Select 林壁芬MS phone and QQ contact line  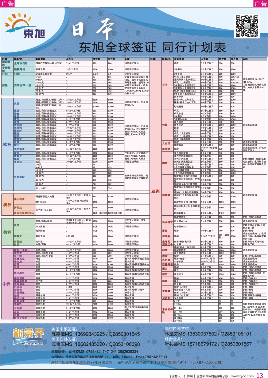pyautogui.click(x=209, y=334)
